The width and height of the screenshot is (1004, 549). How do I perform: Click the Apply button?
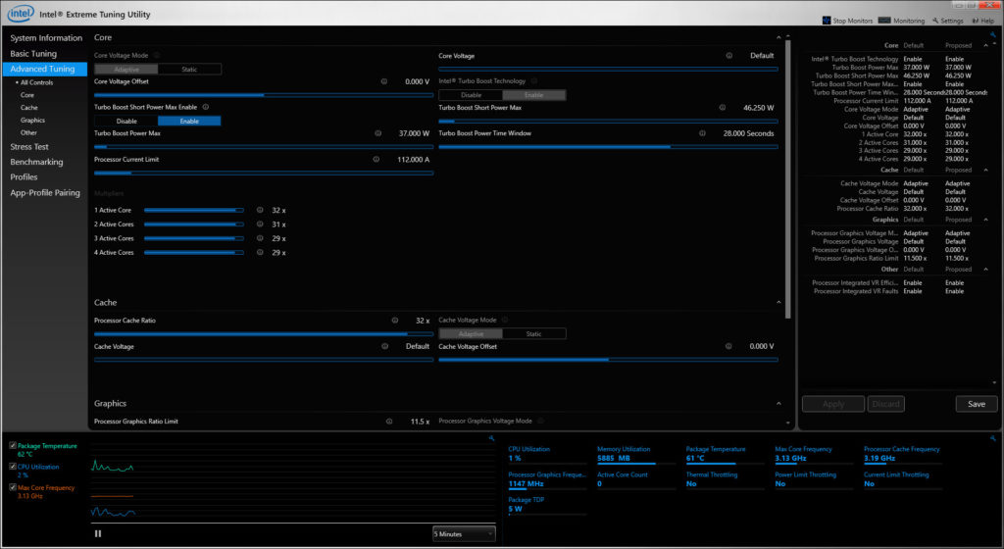(x=833, y=404)
